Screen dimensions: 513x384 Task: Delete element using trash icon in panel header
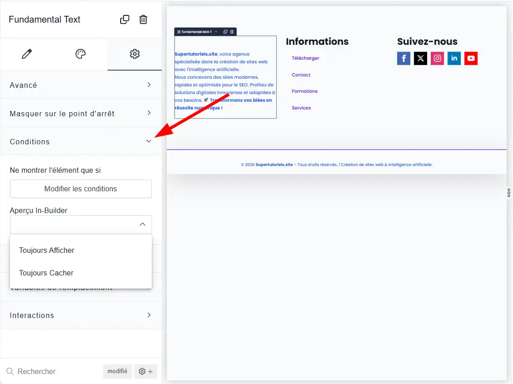pos(143,19)
